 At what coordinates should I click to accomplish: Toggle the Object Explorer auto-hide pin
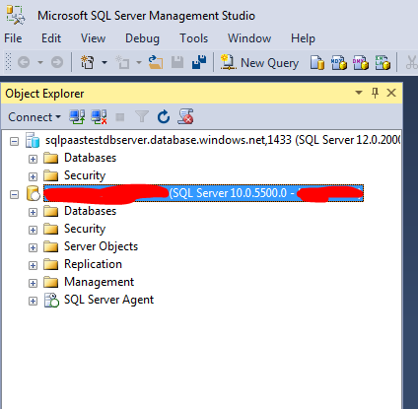point(375,93)
